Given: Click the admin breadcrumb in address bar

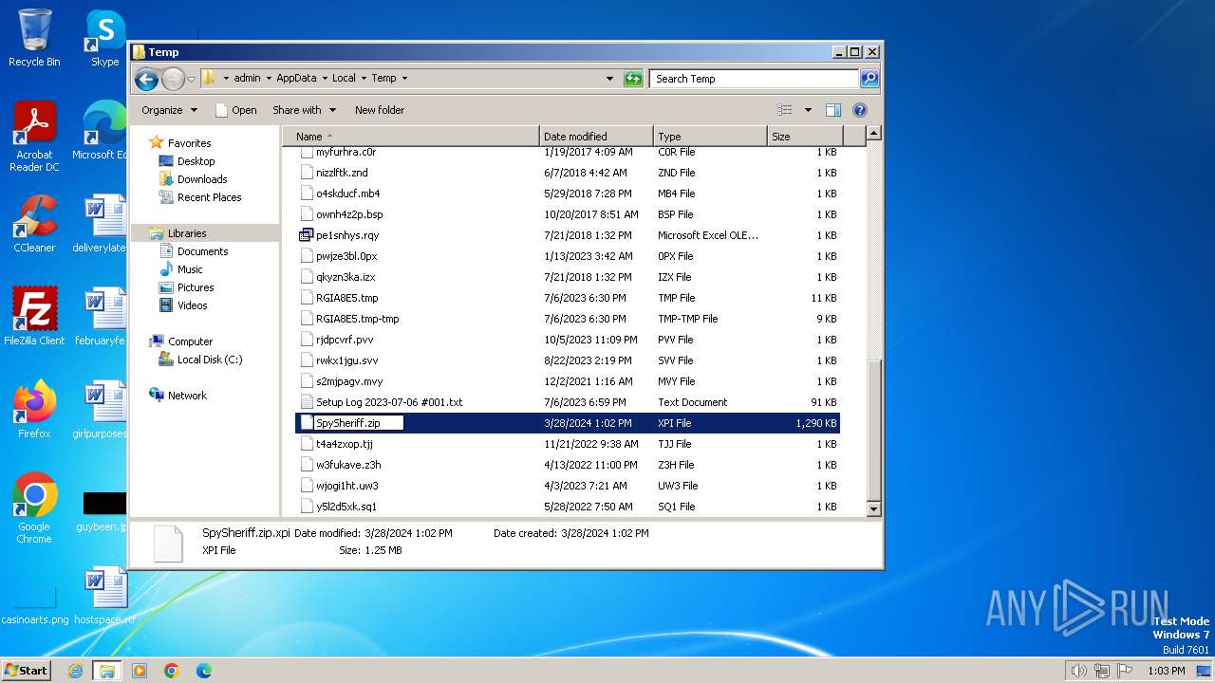Looking at the screenshot, I should click(x=247, y=79).
